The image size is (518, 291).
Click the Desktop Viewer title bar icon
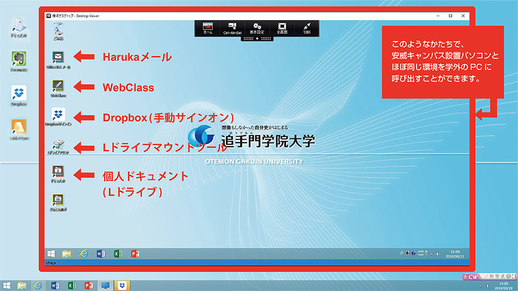pyautogui.click(x=49, y=16)
